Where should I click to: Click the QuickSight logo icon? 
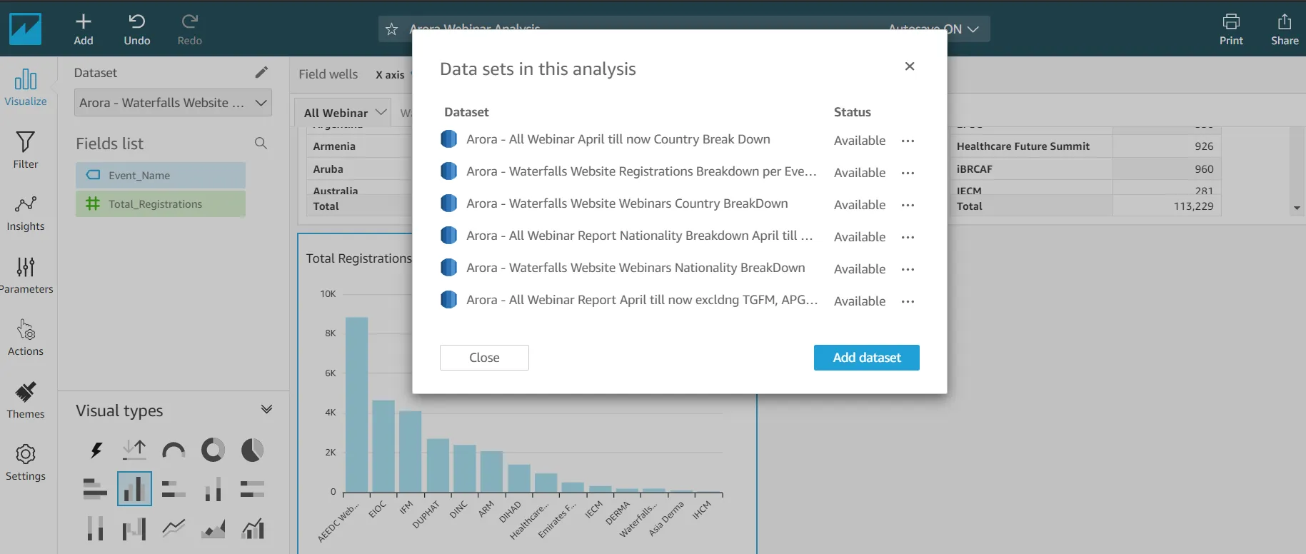click(25, 29)
